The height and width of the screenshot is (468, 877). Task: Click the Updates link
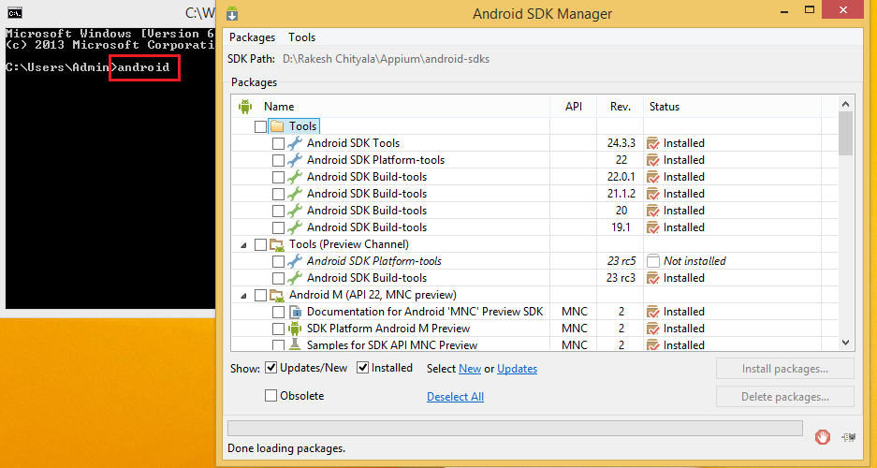[x=517, y=369]
